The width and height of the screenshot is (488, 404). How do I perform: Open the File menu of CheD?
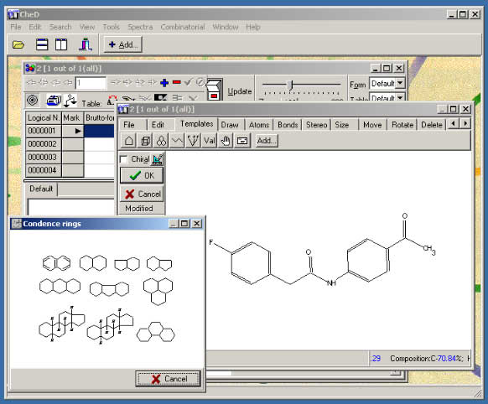coord(16,27)
